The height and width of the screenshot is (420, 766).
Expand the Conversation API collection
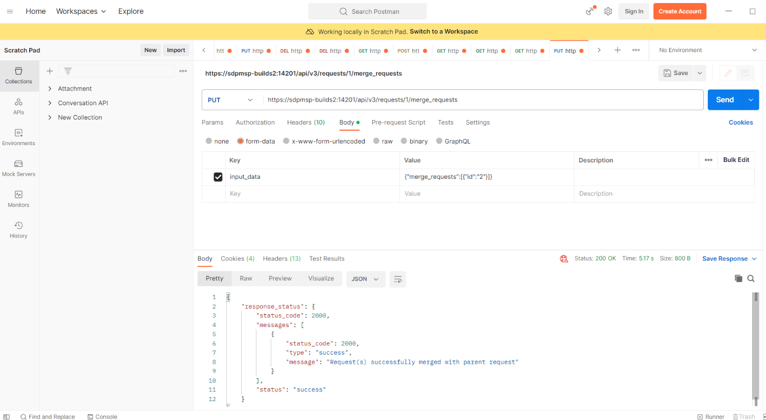click(50, 103)
